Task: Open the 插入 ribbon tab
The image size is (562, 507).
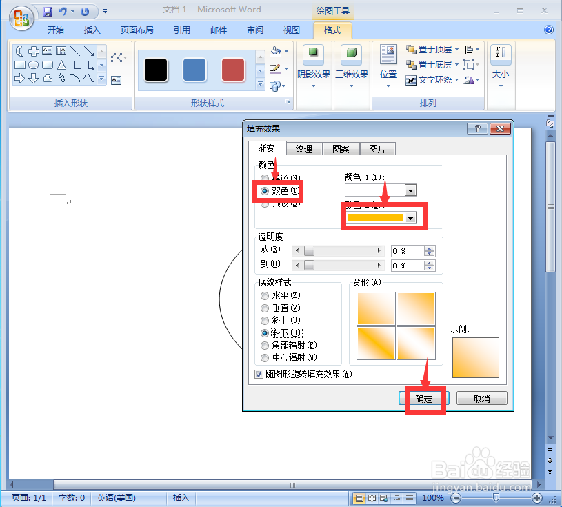Action: tap(92, 30)
